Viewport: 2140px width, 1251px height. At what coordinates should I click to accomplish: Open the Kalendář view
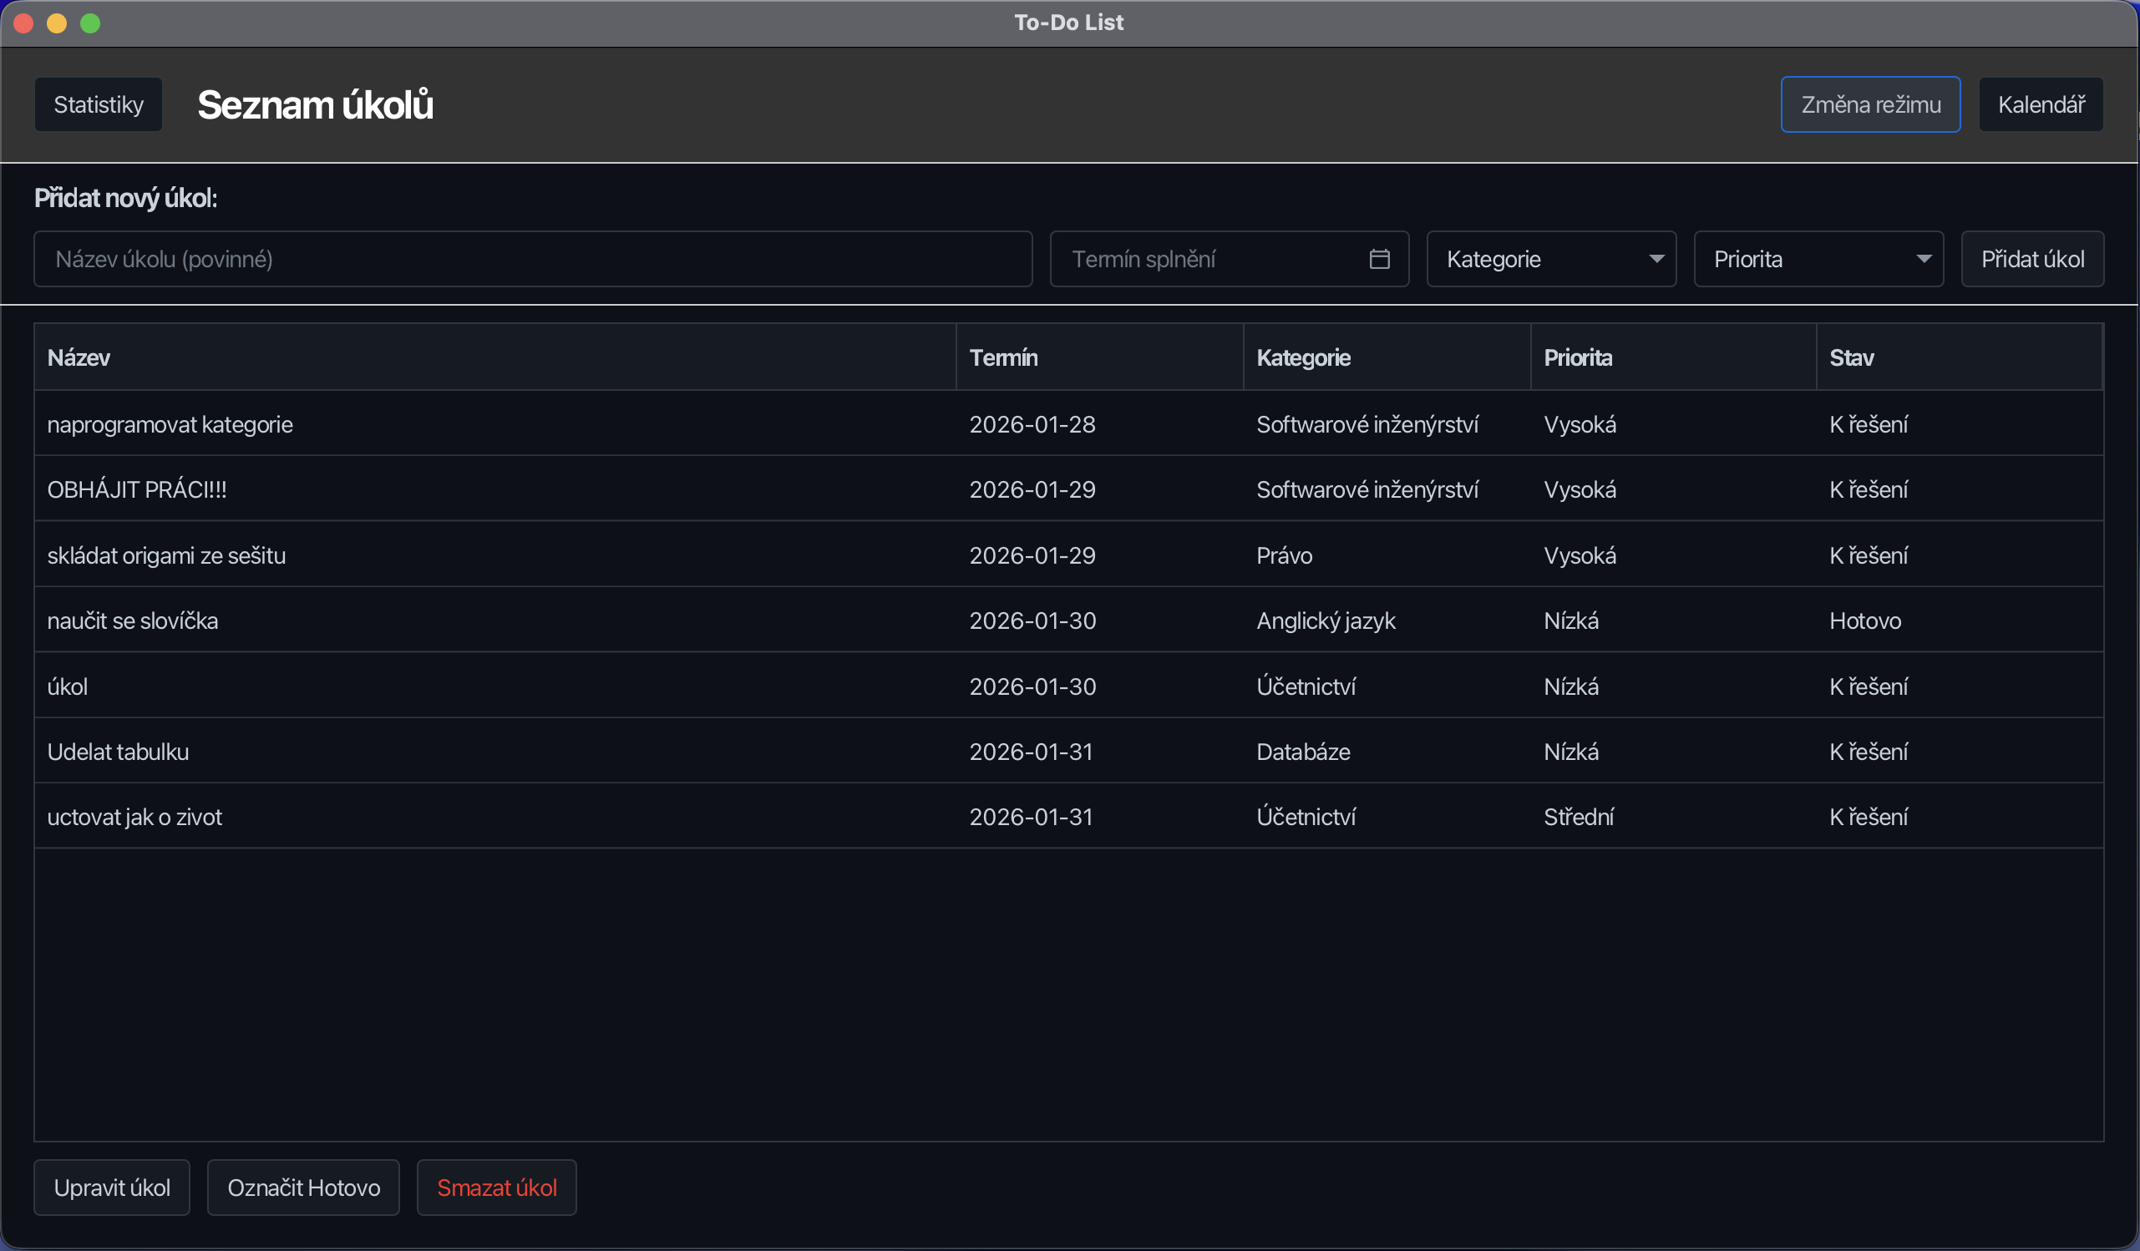click(x=2041, y=104)
